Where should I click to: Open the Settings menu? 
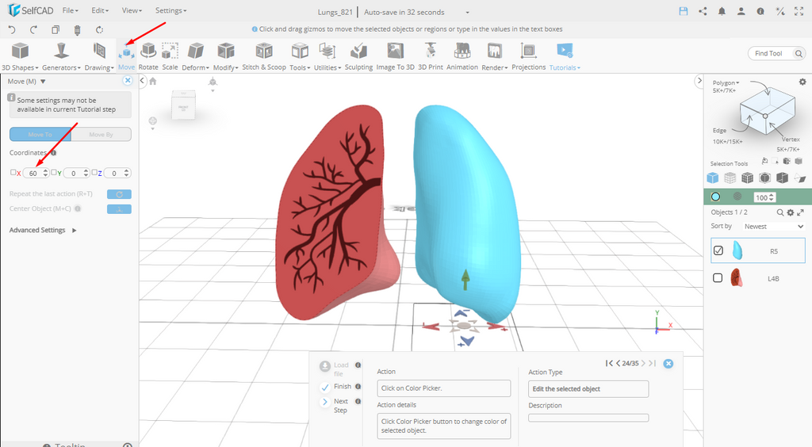tap(171, 10)
